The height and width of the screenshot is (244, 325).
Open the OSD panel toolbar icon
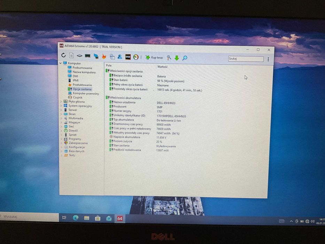[128, 57]
